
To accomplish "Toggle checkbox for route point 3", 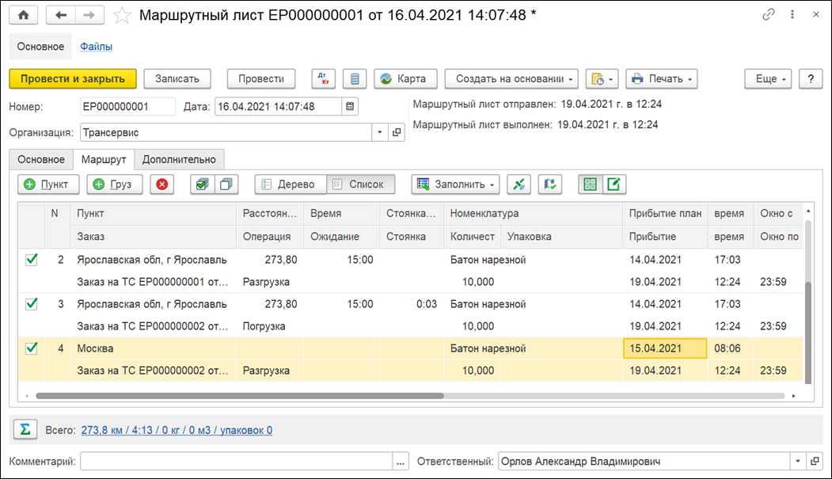I will (32, 304).
